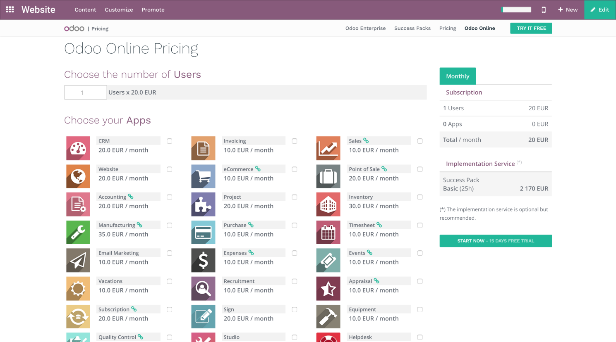Check the CRM app checkbox
This screenshot has width=616, height=342.
(x=170, y=141)
